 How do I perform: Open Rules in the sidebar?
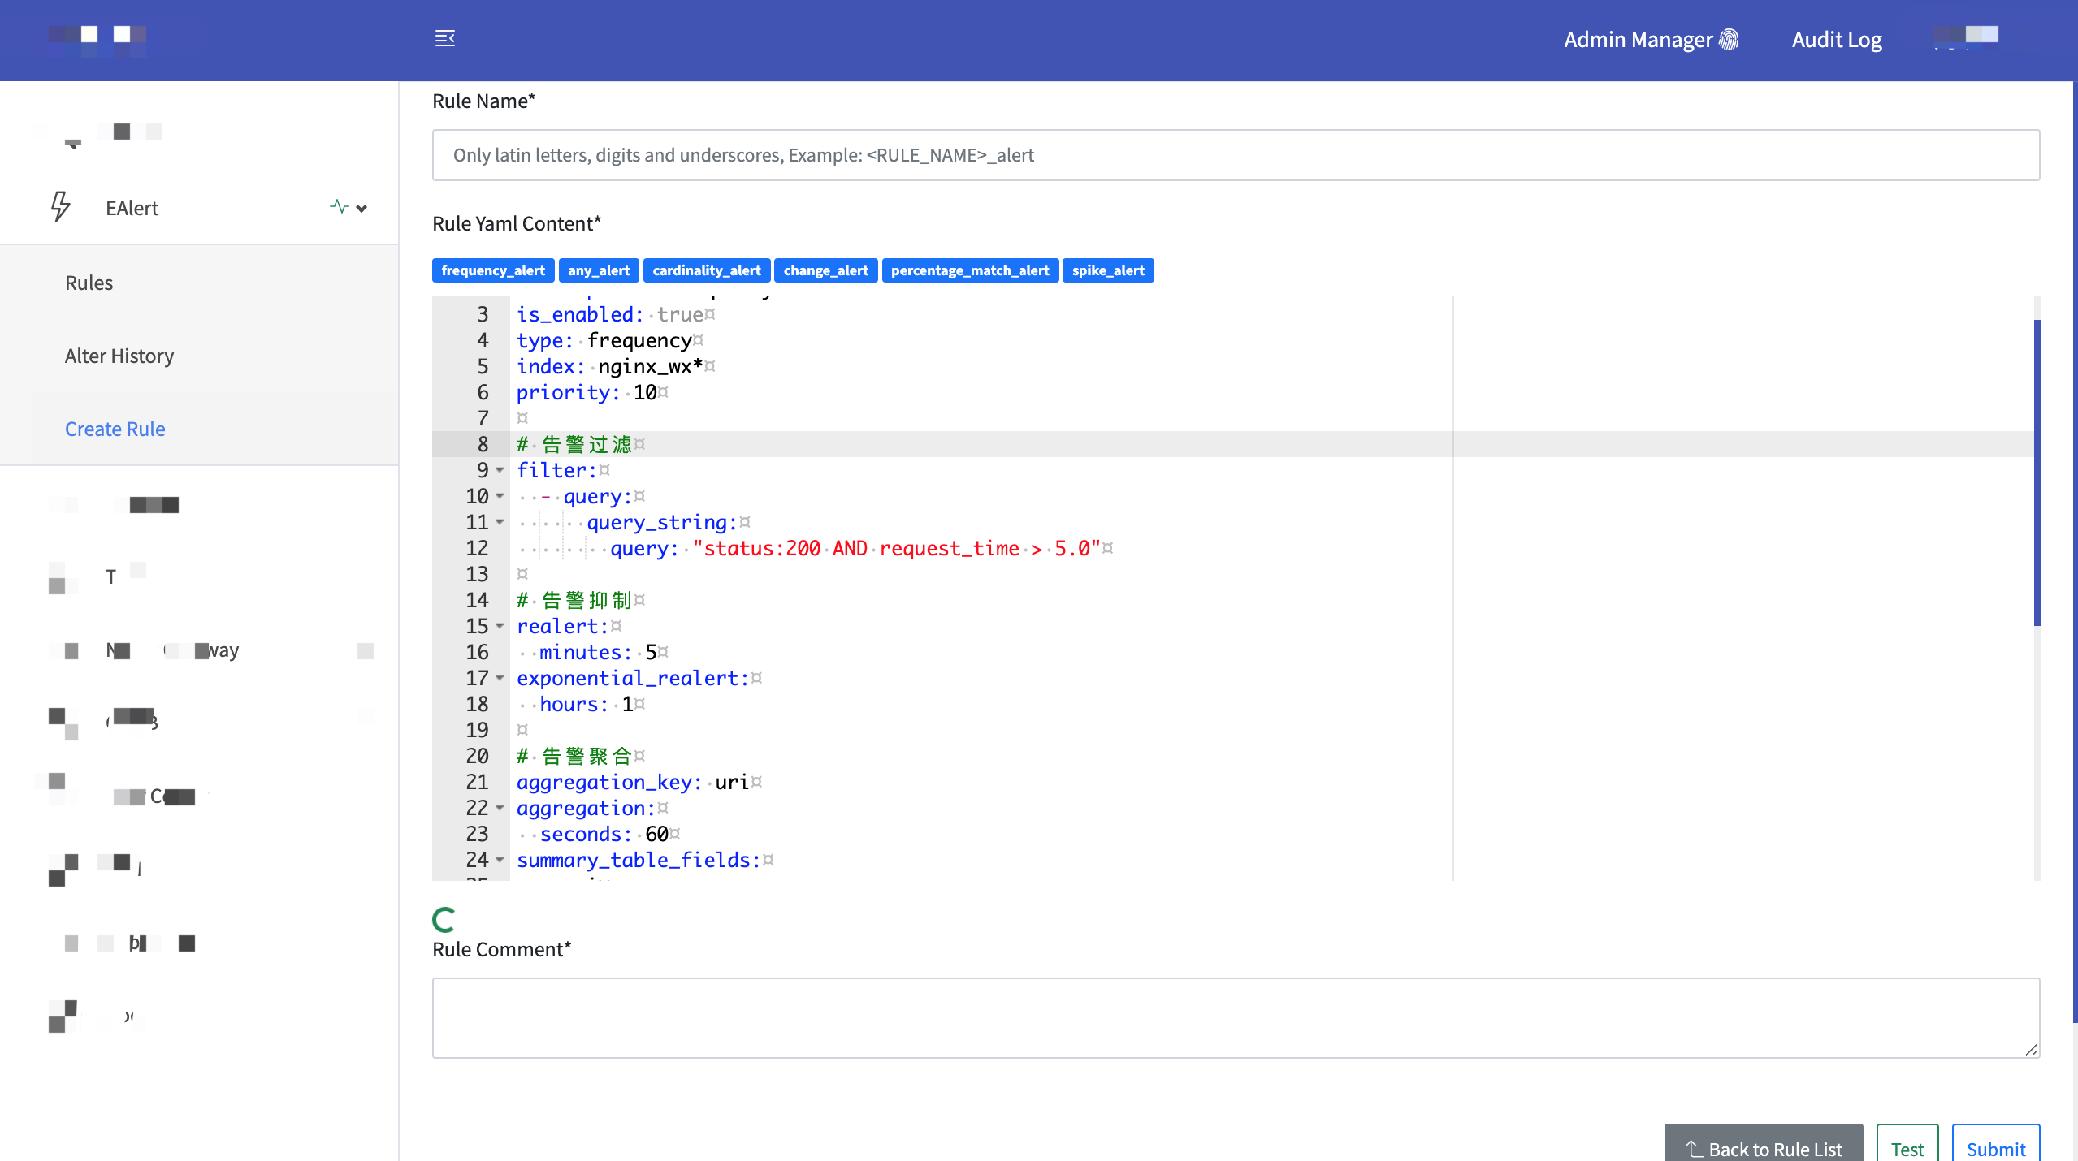89,283
